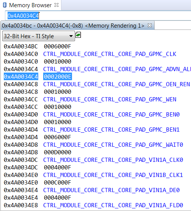
Task: Select value 00010000 at 0x4A0034CC
Action: (x=58, y=107)
